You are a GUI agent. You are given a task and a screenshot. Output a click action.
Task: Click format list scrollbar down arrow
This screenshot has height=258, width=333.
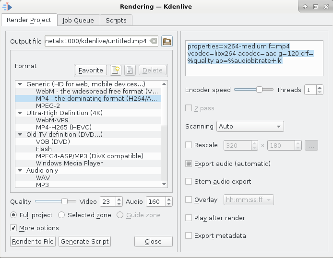click(164, 184)
